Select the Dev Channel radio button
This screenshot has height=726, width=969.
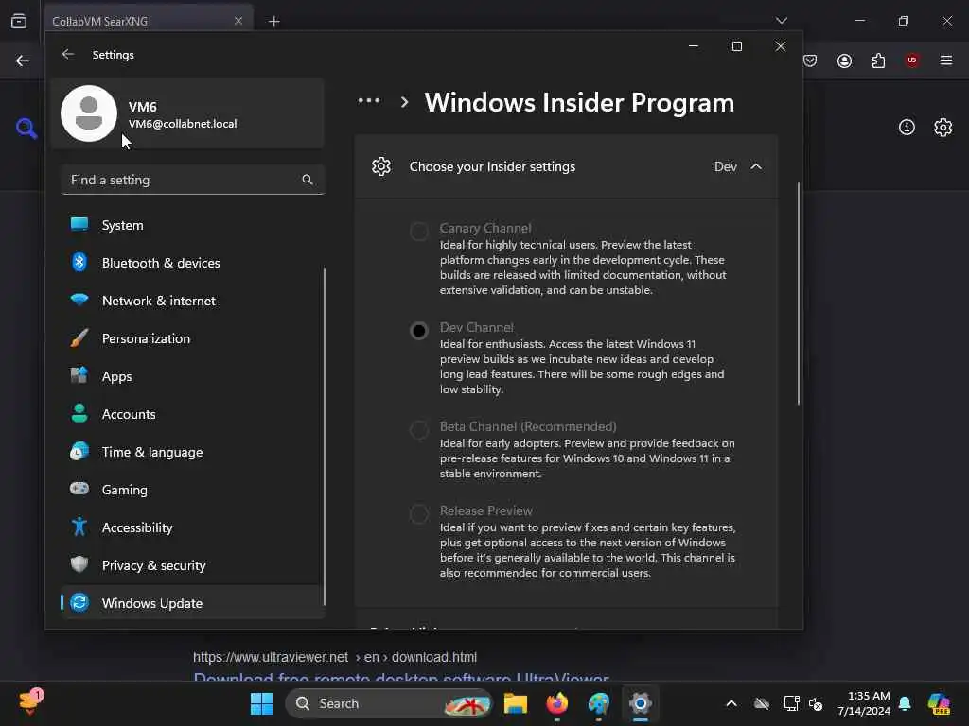[x=419, y=331]
